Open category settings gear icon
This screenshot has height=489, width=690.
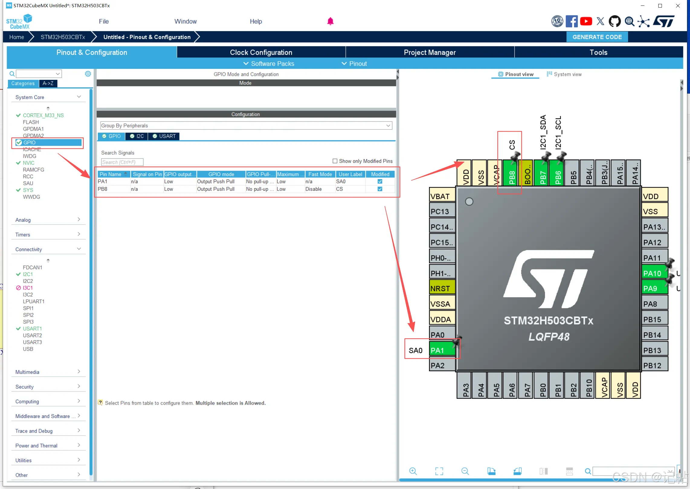88,74
